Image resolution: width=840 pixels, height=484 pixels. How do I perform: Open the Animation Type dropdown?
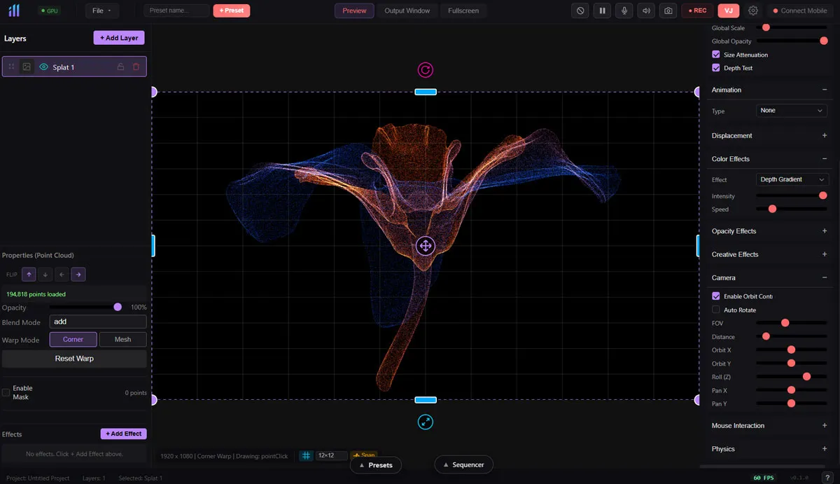792,111
